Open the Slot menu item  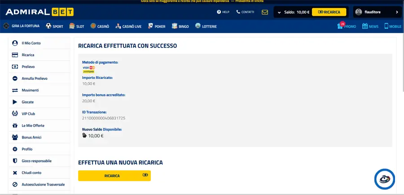coord(77,26)
